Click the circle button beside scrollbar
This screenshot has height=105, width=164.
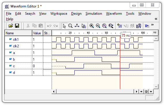point(146,92)
